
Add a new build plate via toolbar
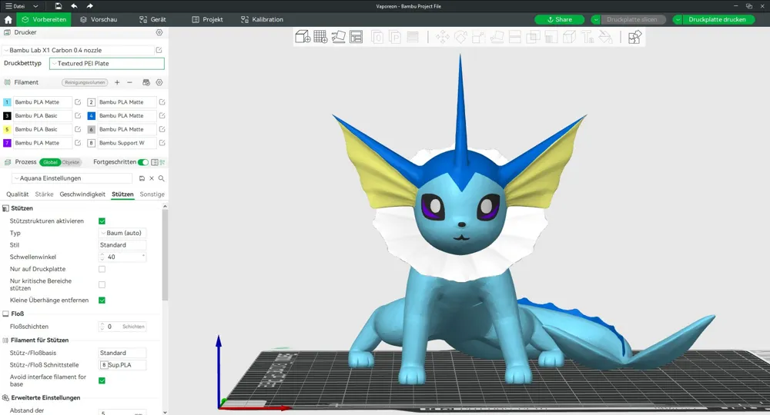(320, 37)
